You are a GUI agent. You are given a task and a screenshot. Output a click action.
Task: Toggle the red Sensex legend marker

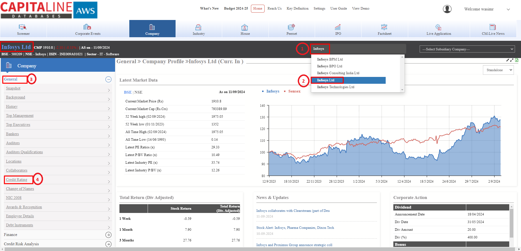click(285, 91)
